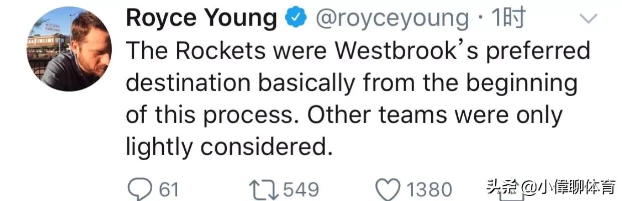Click the Royce Young display name
Image resolution: width=622 pixels, height=201 pixels.
(x=201, y=19)
